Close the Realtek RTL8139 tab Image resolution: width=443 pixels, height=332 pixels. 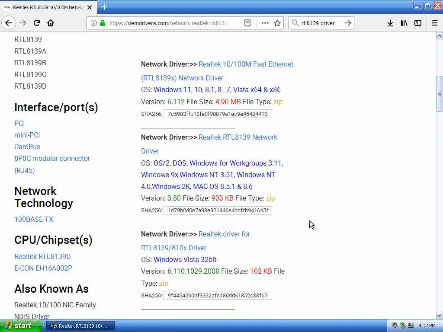tap(90, 7)
